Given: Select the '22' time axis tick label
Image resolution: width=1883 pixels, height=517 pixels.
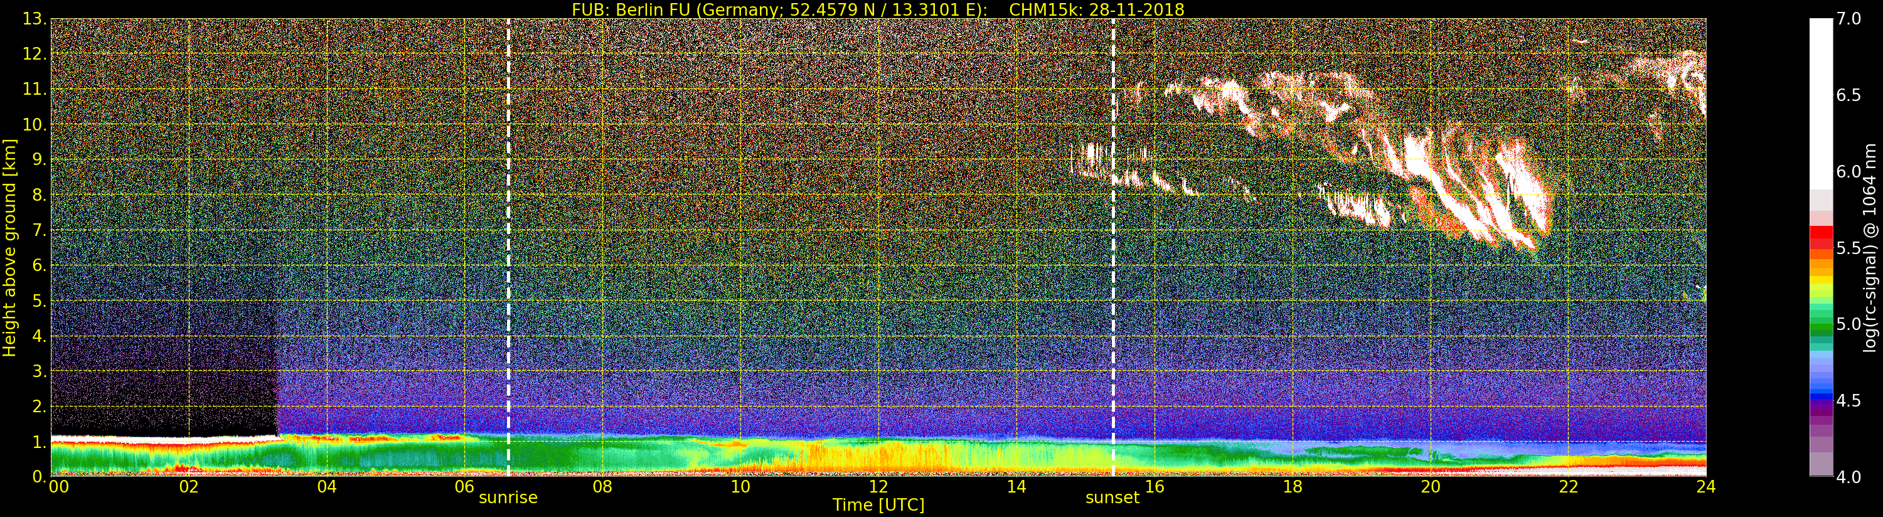Looking at the screenshot, I should (1568, 487).
